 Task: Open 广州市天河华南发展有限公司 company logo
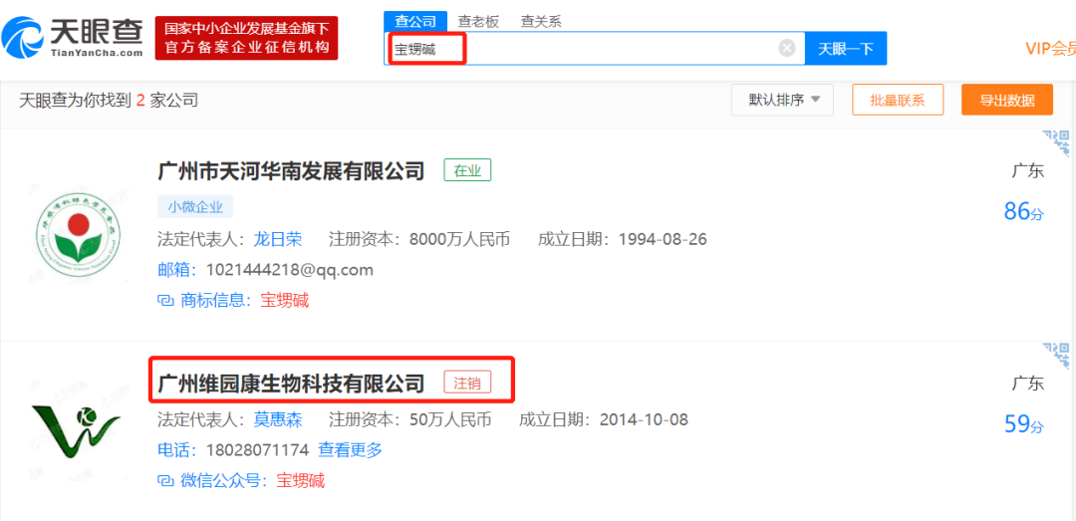pyautogui.click(x=78, y=234)
